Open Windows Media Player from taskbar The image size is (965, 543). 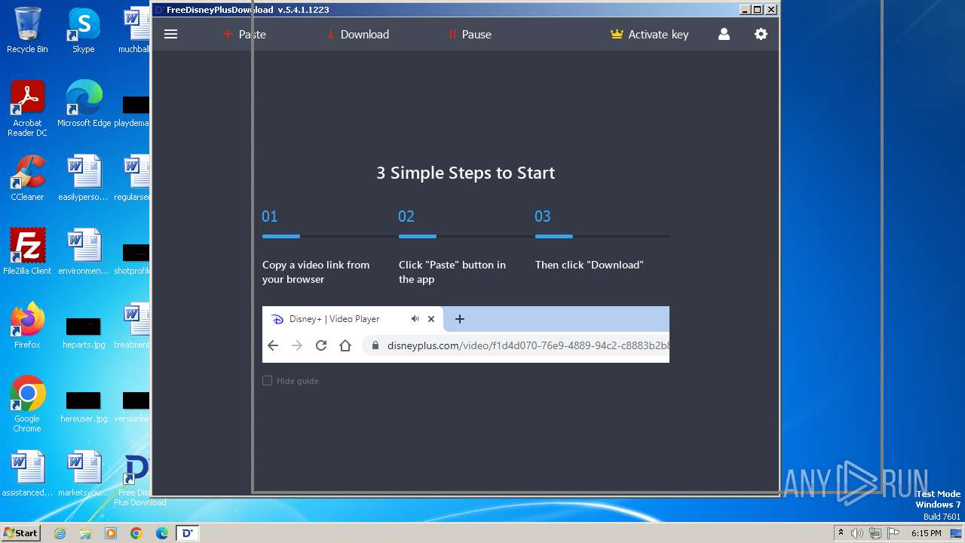click(x=111, y=533)
